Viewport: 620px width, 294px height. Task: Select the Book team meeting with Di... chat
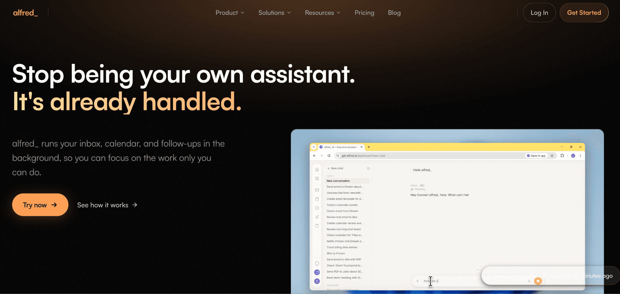(345, 278)
